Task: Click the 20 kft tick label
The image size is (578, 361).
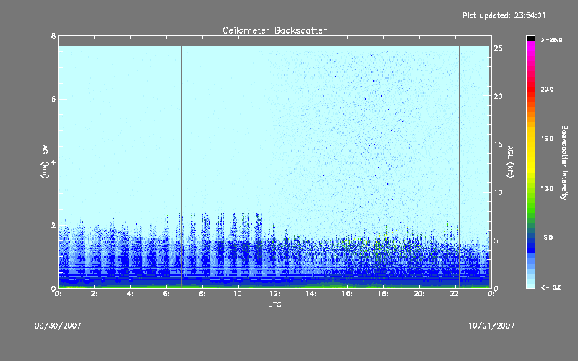Action: (499, 96)
